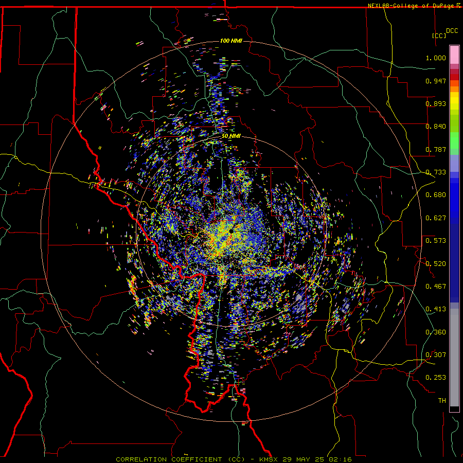This screenshot has width=463, height=463.
Task: Pick the gray swatch in the color scale
Action: [454, 358]
